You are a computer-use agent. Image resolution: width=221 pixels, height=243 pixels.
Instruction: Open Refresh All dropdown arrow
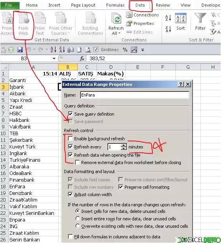tap(119, 33)
